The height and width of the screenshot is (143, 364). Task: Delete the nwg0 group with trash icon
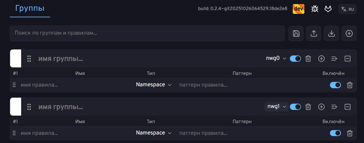[308, 59]
